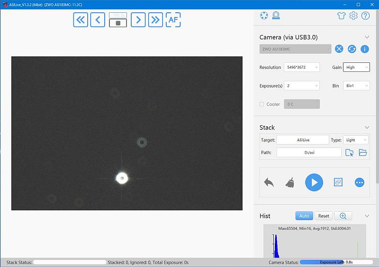Click the Stack Status progress bar
This screenshot has width=379, height=267.
(x=70, y=262)
